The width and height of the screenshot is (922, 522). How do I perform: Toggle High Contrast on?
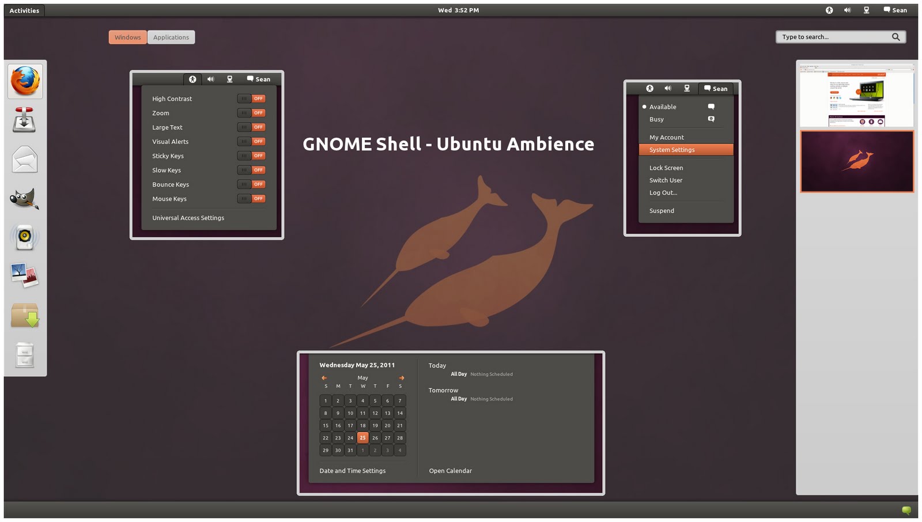251,99
